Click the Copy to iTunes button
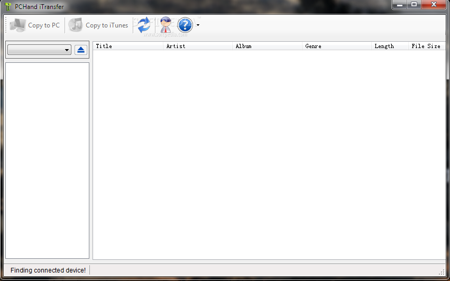The image size is (450, 281). click(x=98, y=25)
